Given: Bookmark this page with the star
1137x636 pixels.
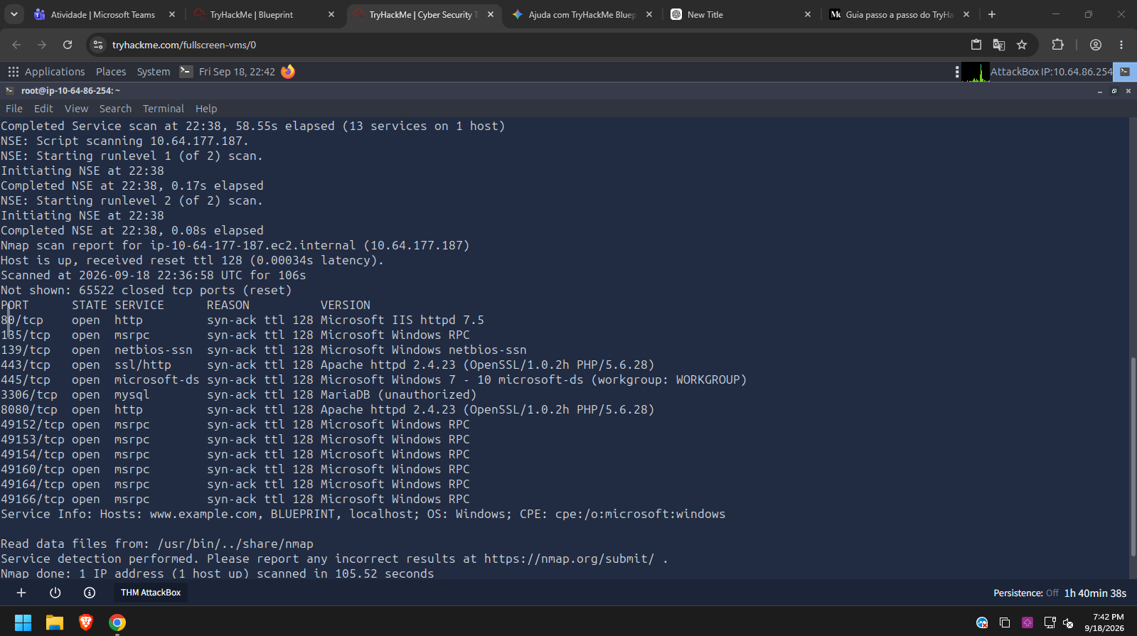Looking at the screenshot, I should click(x=1022, y=45).
